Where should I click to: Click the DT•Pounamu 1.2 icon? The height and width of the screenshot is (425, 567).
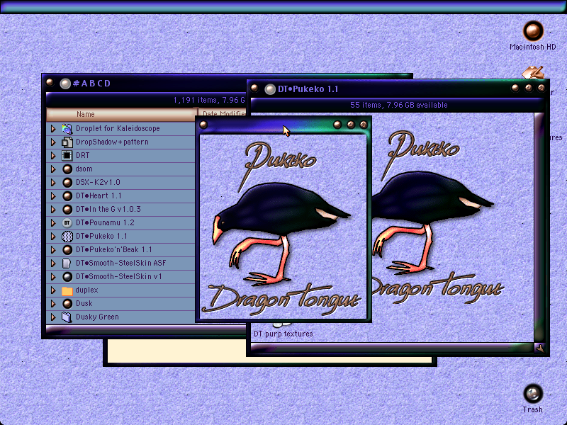coord(67,222)
